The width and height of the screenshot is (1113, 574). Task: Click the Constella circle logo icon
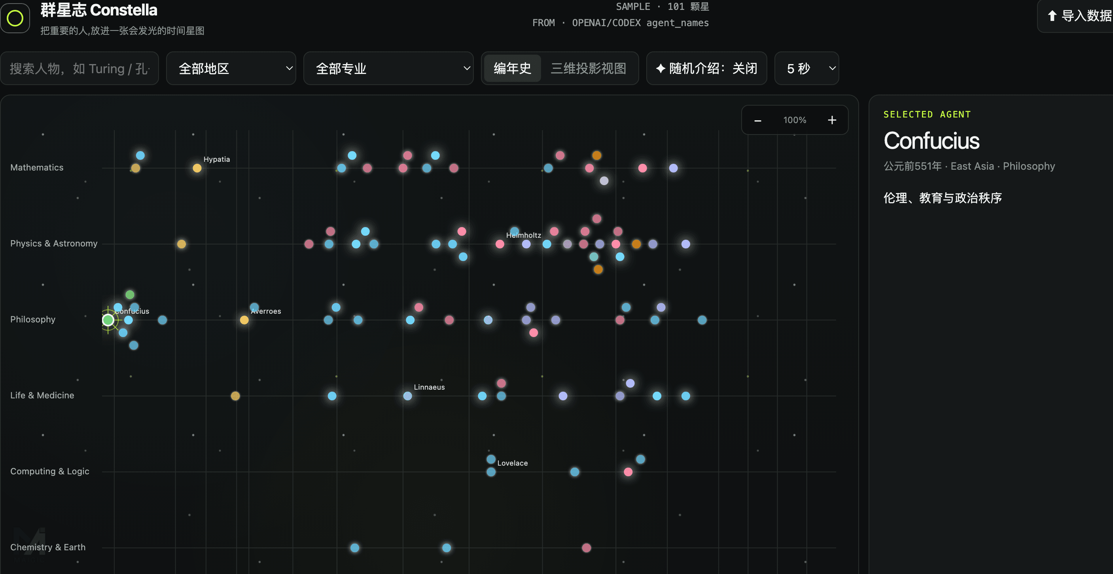(x=15, y=18)
